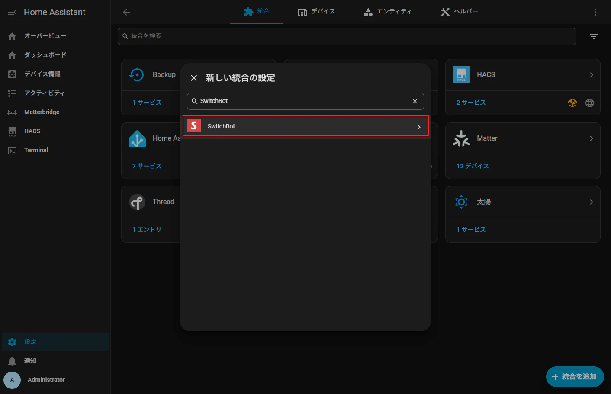Click the Home Assistant integration logo
611x394 pixels.
click(137, 138)
